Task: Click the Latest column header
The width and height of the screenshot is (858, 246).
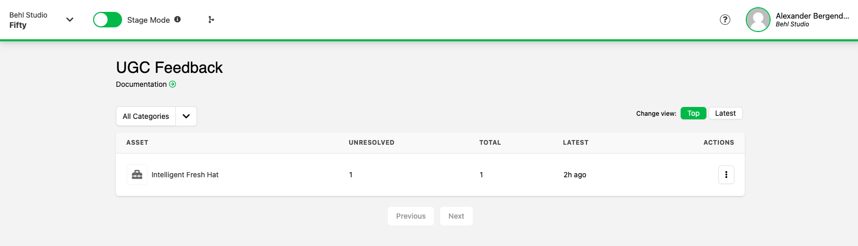Action: (576, 143)
